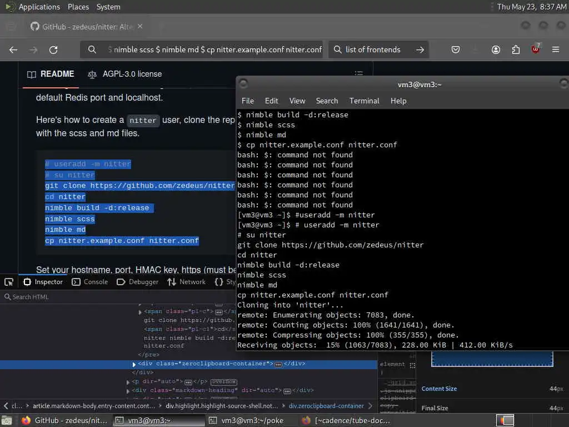This screenshot has width=569, height=427.
Task: Open the Debugger devtools tab
Action: 138,282
